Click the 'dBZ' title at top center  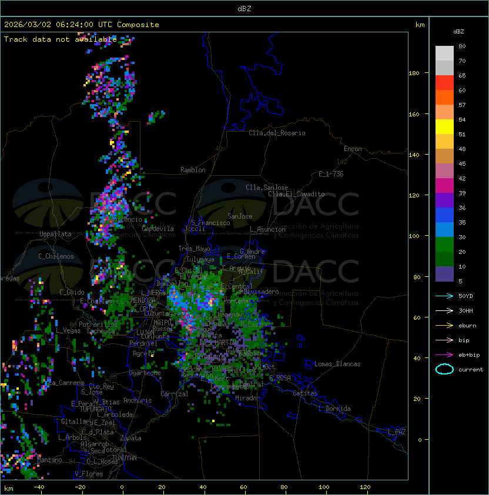[244, 8]
